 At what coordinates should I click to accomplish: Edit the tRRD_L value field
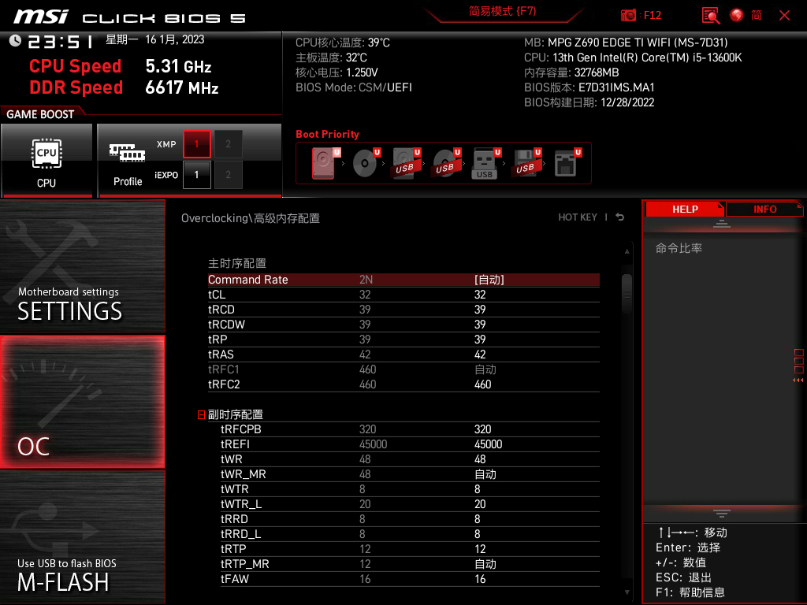tap(477, 534)
